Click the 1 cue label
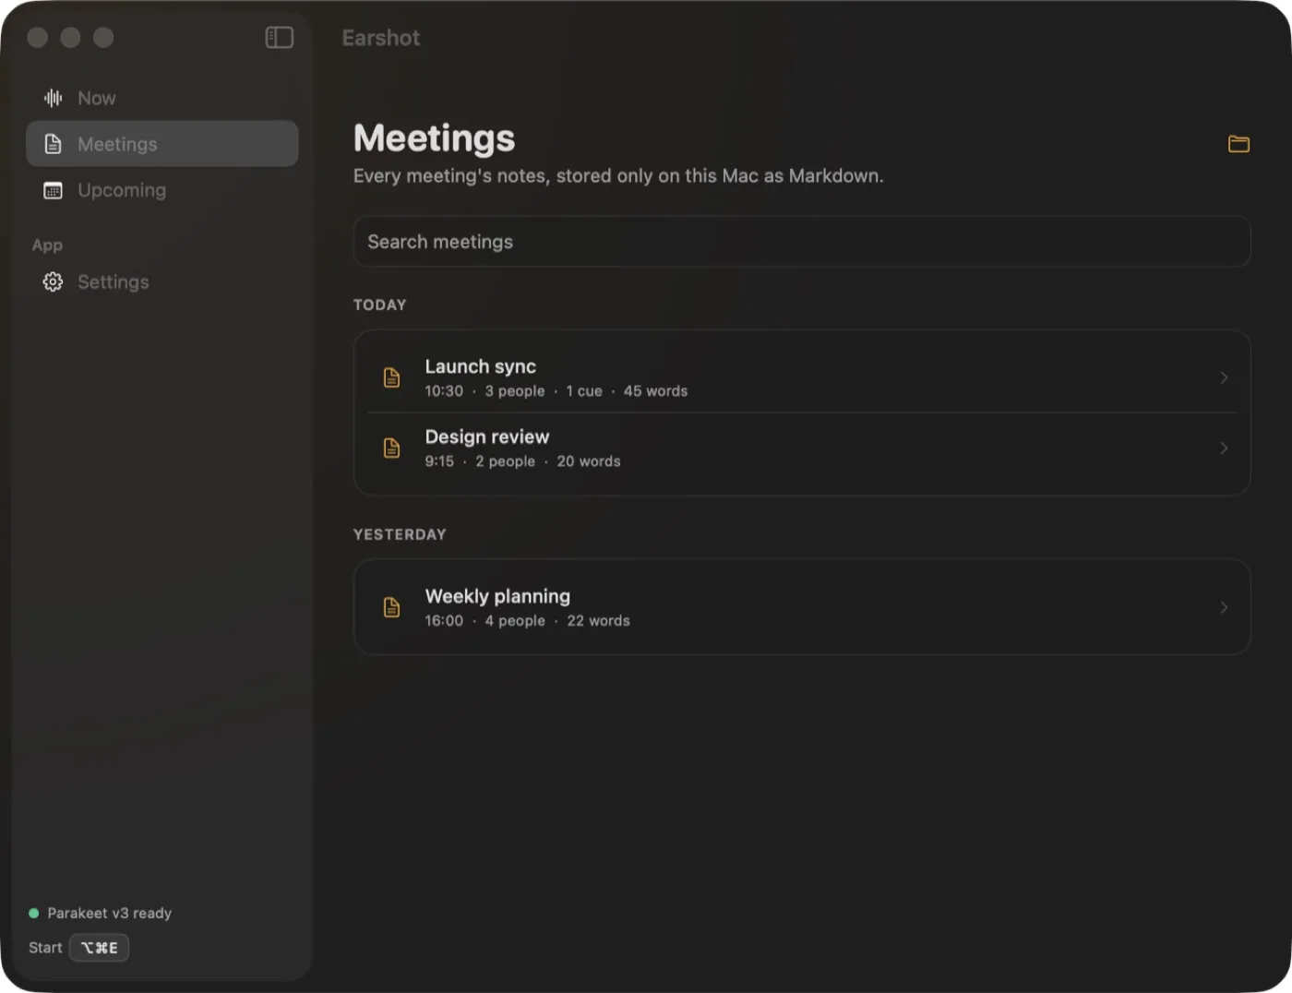Image resolution: width=1292 pixels, height=993 pixels. click(584, 391)
